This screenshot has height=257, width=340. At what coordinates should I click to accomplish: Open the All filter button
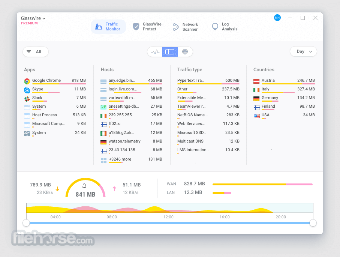[x=36, y=52]
